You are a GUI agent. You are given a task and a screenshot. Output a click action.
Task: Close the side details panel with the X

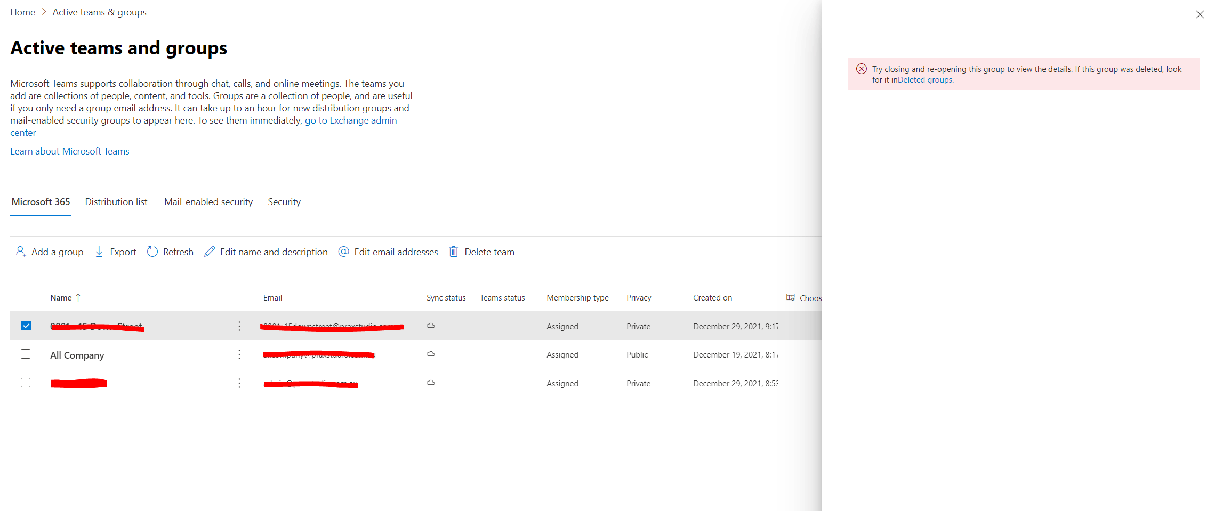click(1200, 14)
